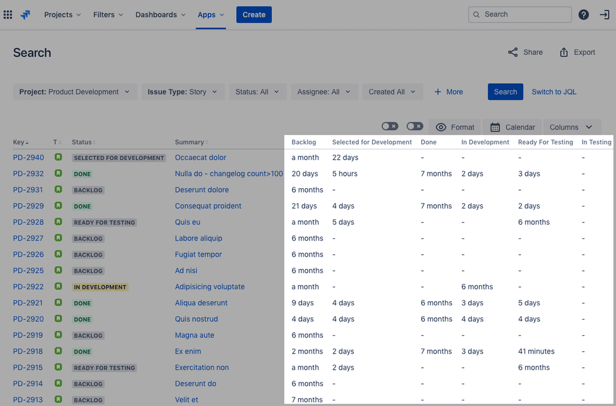Open the Assignee: All dropdown

[324, 91]
